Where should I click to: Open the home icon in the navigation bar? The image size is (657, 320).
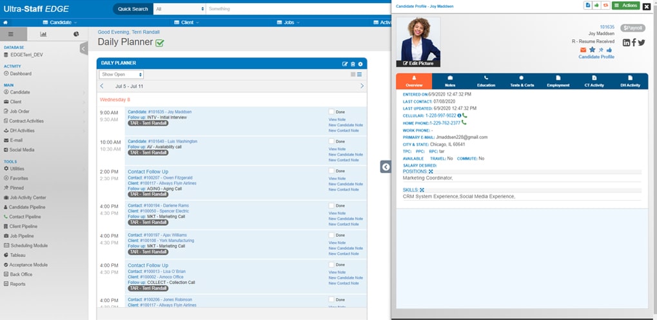point(5,22)
